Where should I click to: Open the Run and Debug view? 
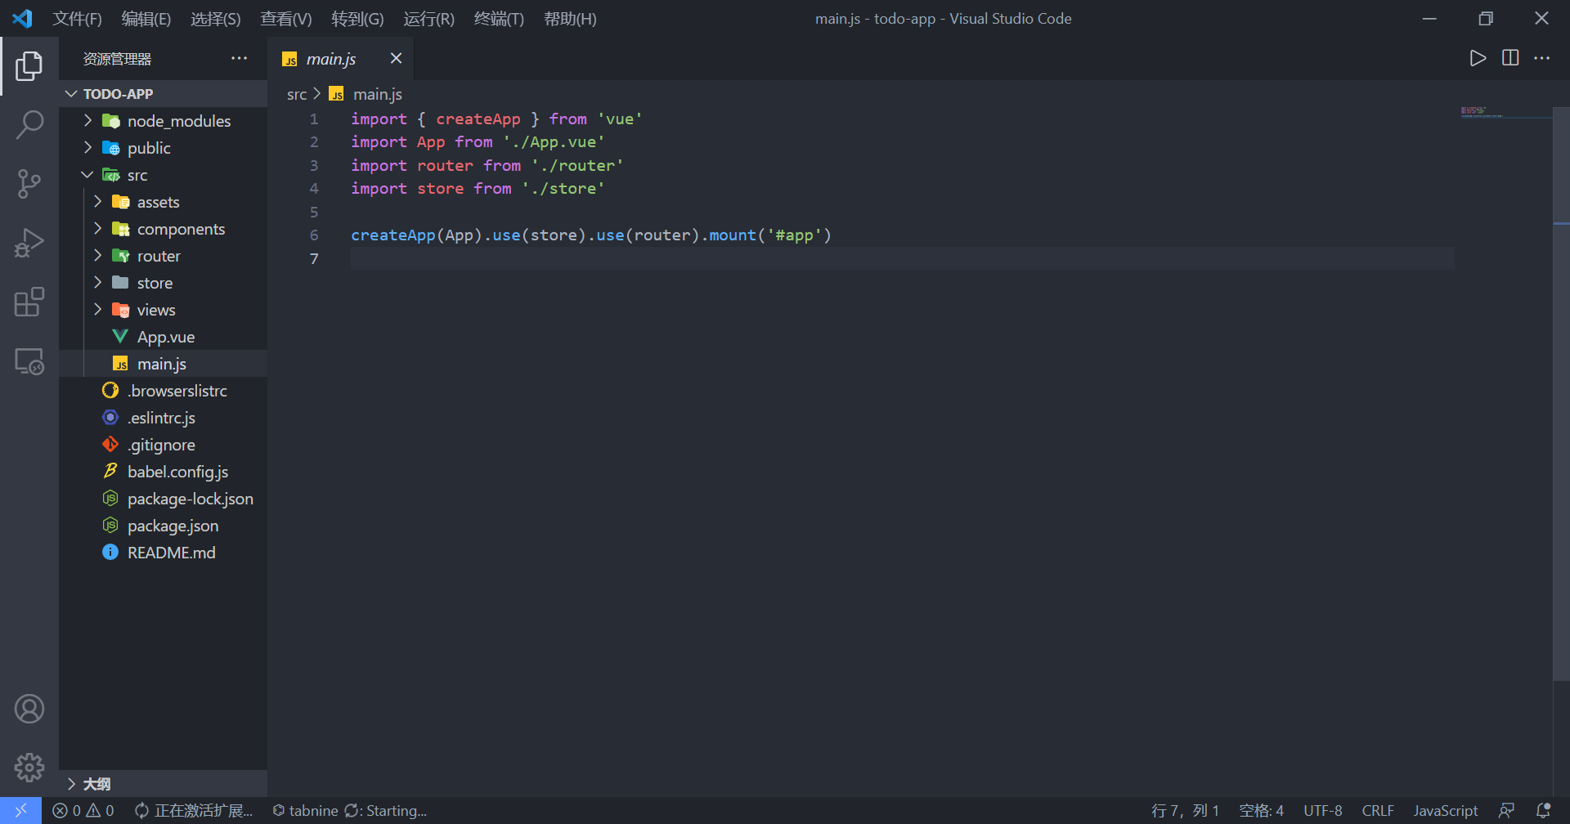point(29,243)
